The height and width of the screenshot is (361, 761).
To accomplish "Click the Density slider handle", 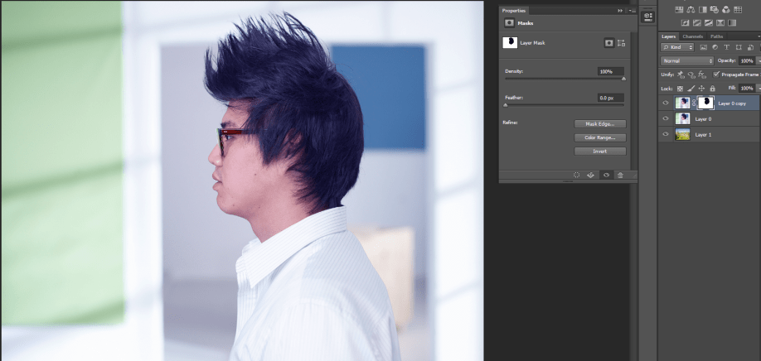I will coord(623,79).
